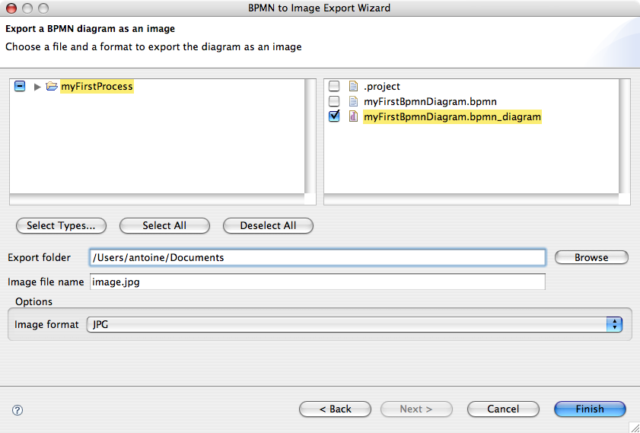Image resolution: width=640 pixels, height=433 pixels.
Task: Select the myFirstProcess folder label
Action: [97, 87]
